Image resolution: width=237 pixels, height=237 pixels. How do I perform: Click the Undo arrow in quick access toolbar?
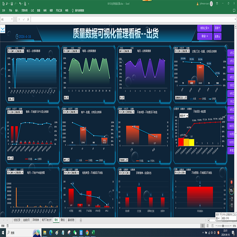pyautogui.click(x=20, y=4)
